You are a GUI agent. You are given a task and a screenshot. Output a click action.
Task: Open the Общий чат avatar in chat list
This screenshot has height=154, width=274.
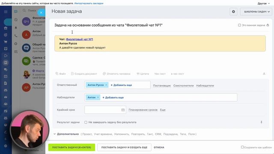pyautogui.click(x=26, y=48)
